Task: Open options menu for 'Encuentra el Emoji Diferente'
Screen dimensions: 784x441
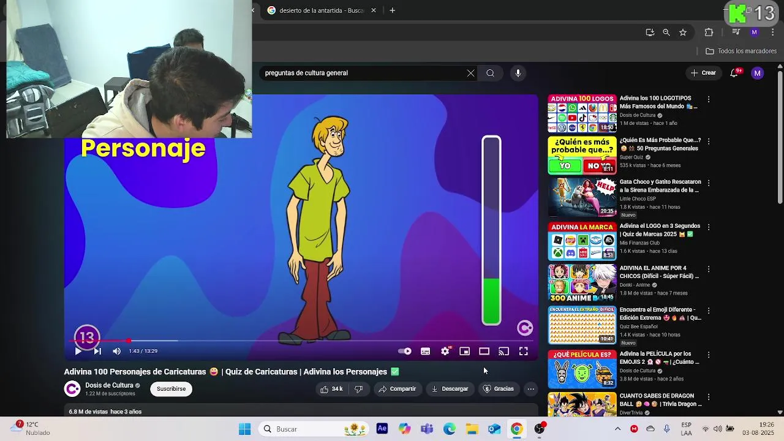Action: point(709,311)
